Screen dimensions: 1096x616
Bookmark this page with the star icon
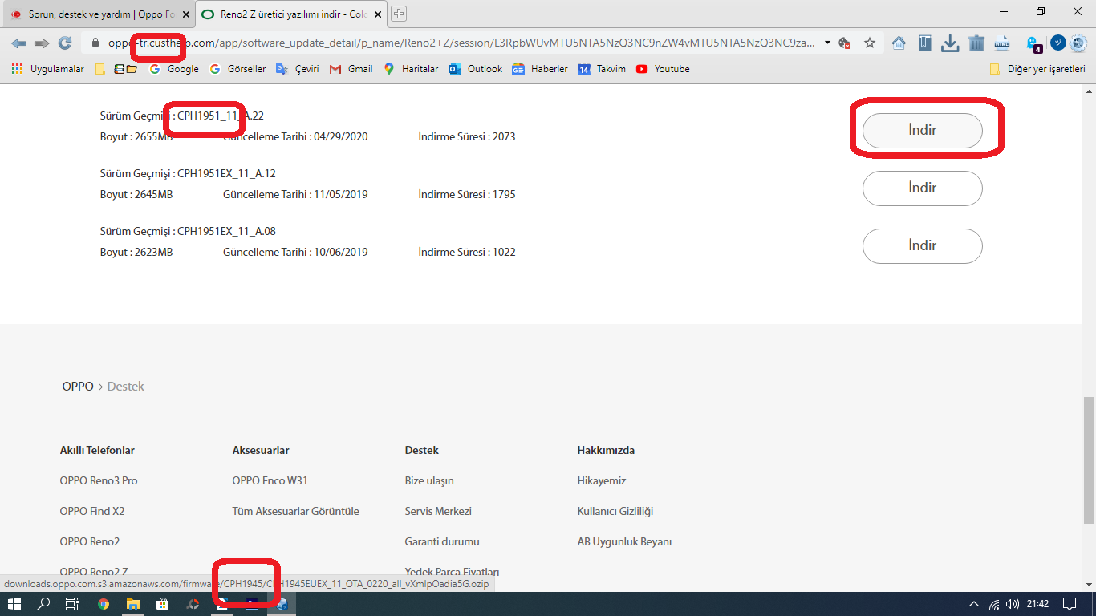(870, 43)
